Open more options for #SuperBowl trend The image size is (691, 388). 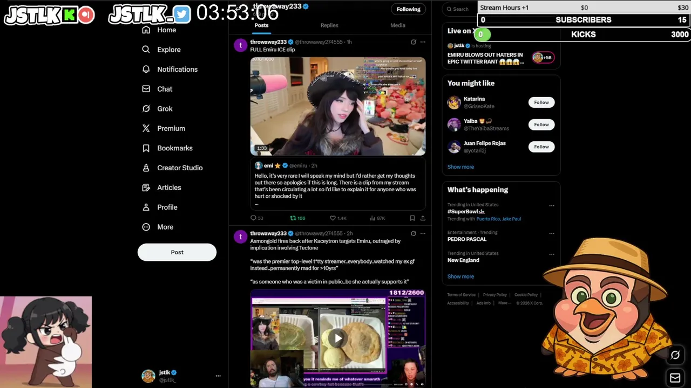point(551,205)
